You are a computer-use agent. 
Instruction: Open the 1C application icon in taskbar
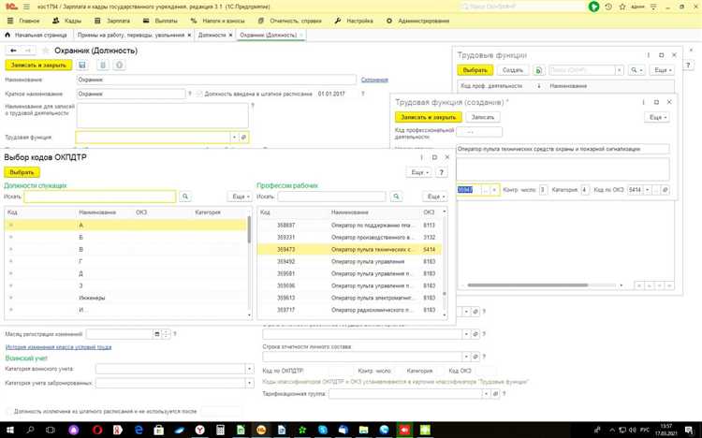[261, 430]
